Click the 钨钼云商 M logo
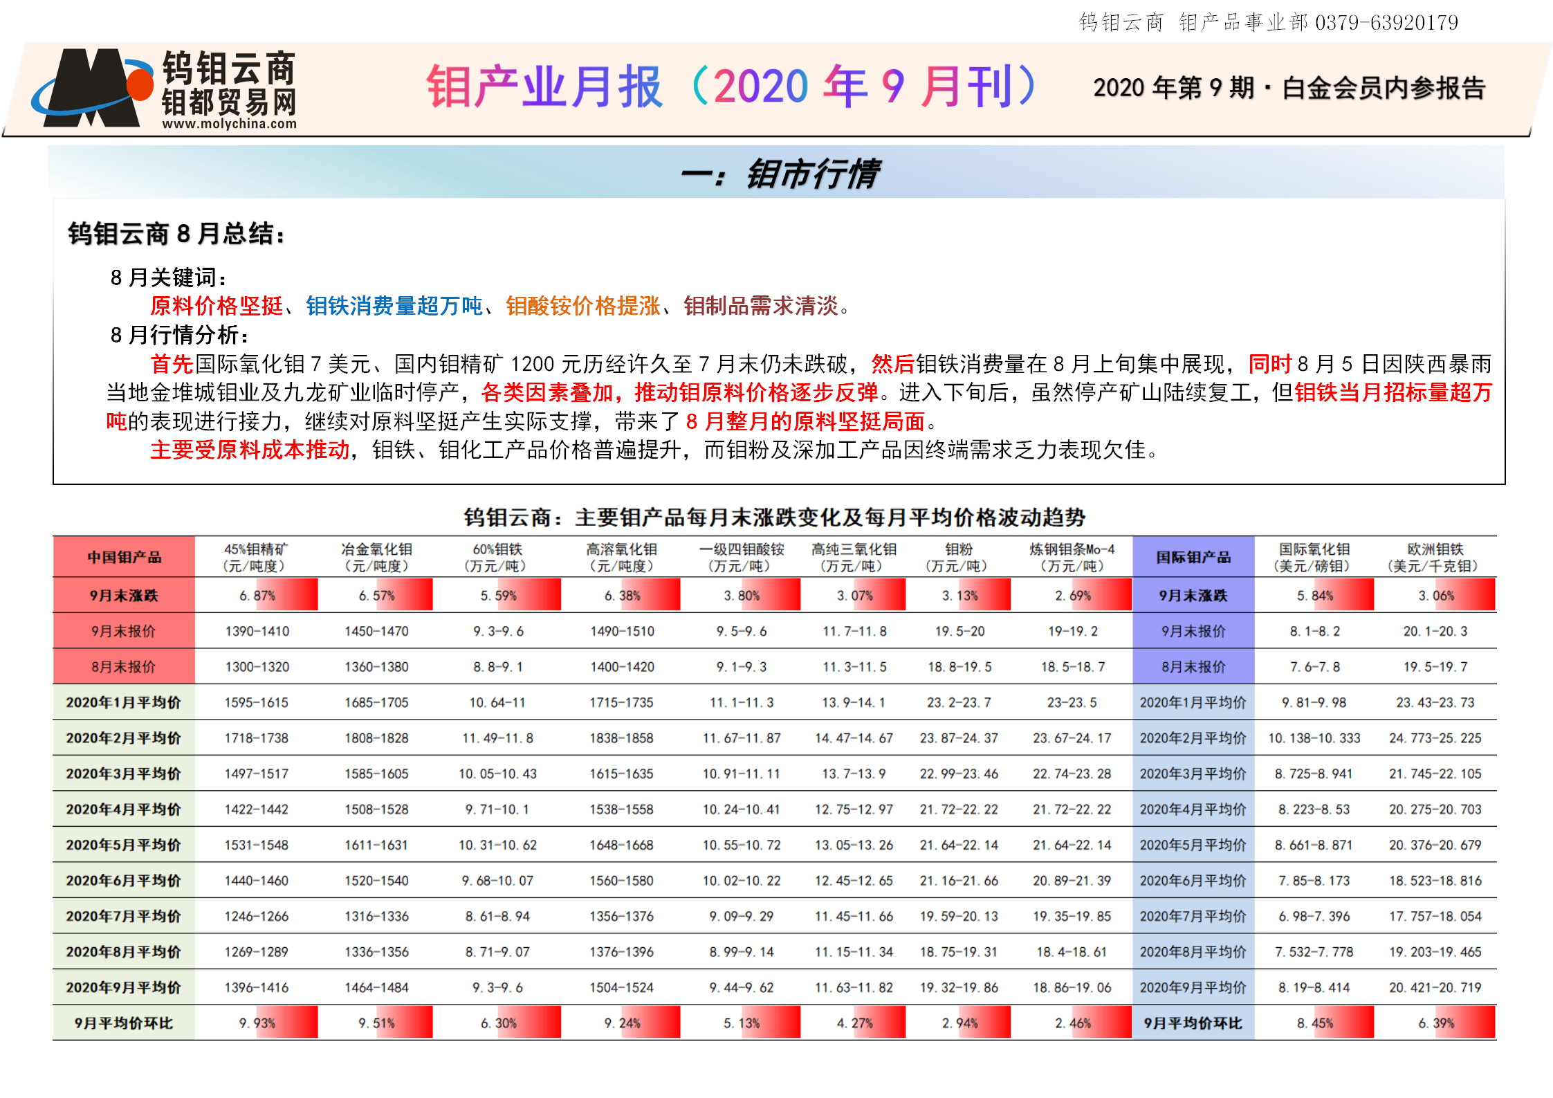 click(x=92, y=87)
